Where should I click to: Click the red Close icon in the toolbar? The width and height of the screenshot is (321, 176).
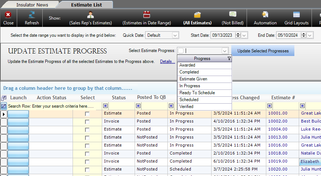click(x=8, y=15)
